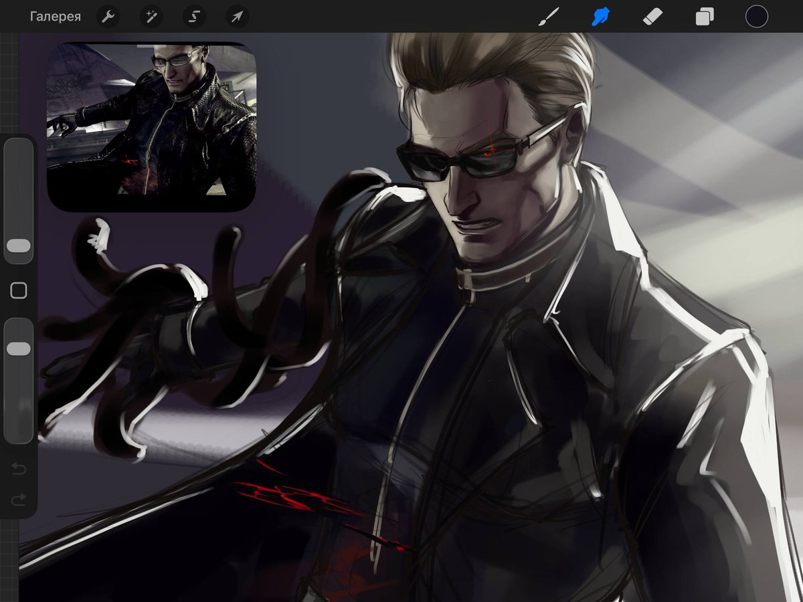This screenshot has width=803, height=602.
Task: Open the Adjustments magic wand menu
Action: click(151, 17)
